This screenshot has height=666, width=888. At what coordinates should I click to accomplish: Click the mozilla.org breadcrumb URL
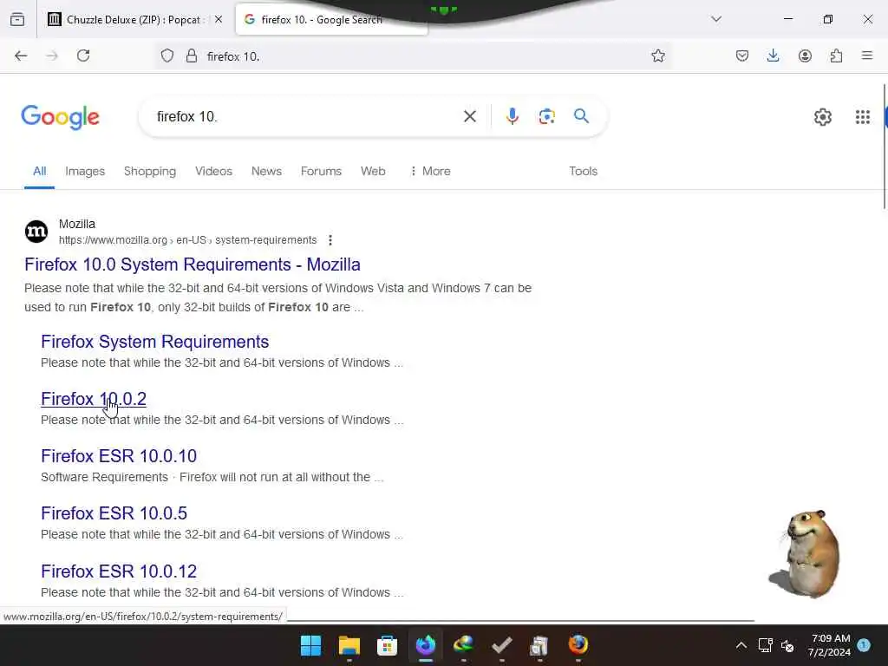click(x=187, y=240)
